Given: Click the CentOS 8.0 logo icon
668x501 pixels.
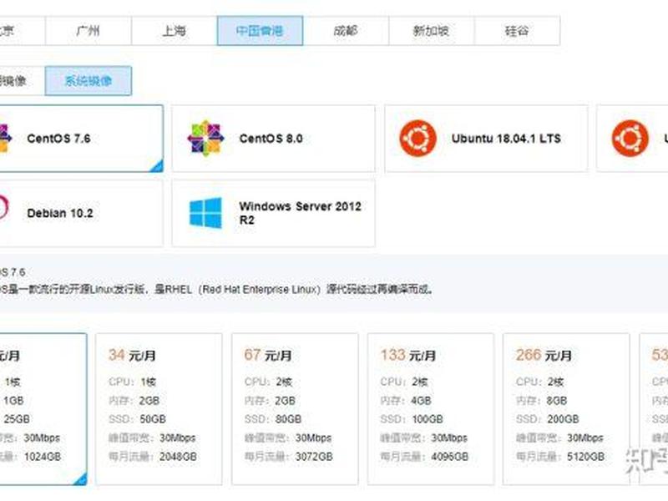Looking at the screenshot, I should pyautogui.click(x=205, y=138).
